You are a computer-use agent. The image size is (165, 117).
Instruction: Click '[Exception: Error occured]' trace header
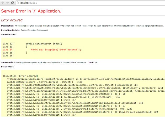20,76
